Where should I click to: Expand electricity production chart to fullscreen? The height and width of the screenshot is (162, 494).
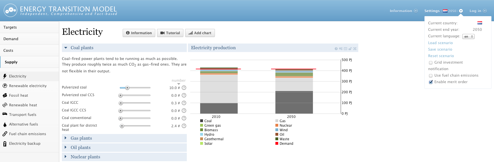click(355, 49)
